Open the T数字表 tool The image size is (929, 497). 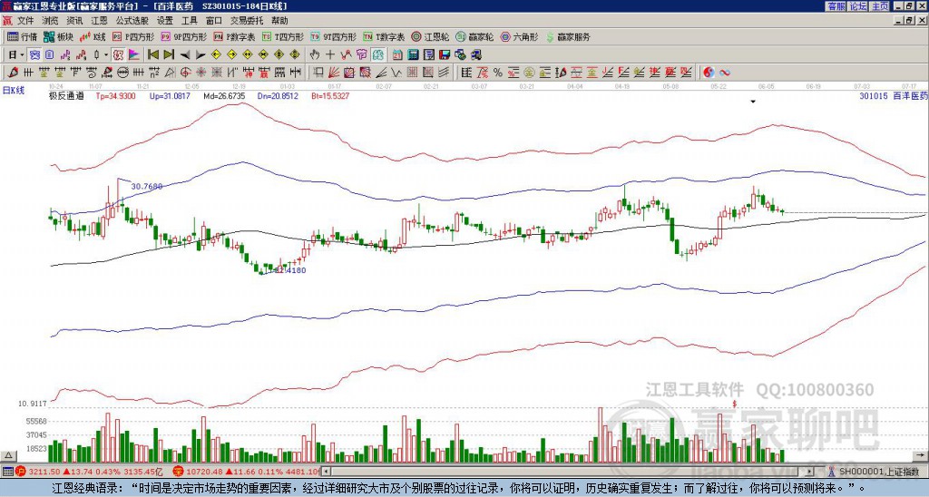384,36
